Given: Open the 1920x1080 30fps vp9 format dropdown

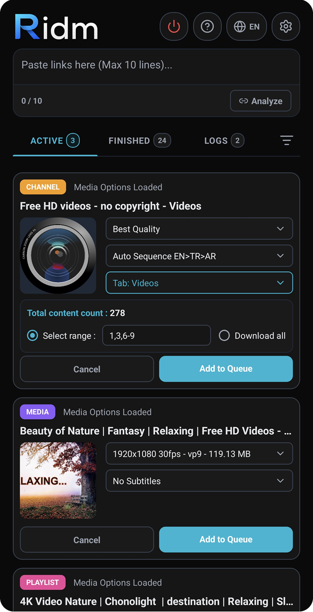Looking at the screenshot, I should click(x=200, y=454).
